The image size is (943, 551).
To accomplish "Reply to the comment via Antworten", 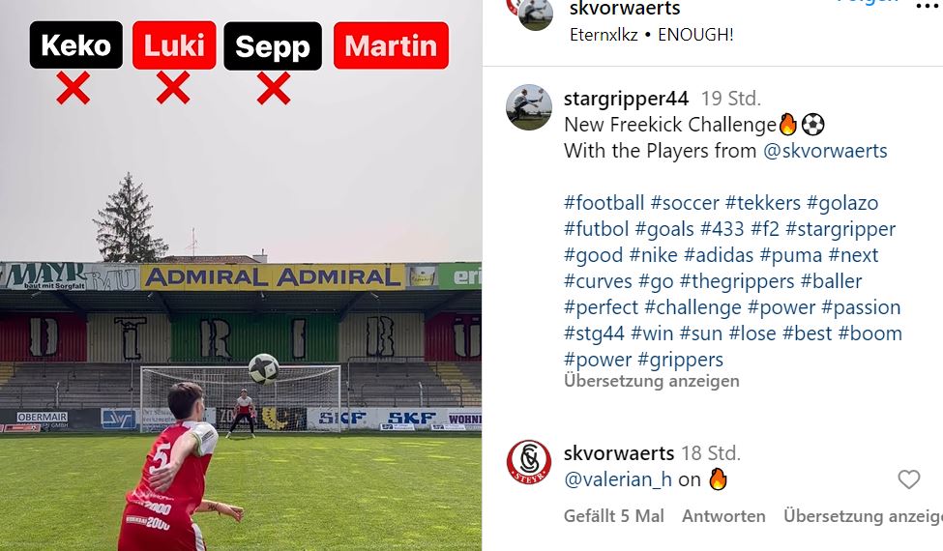I will (x=723, y=516).
